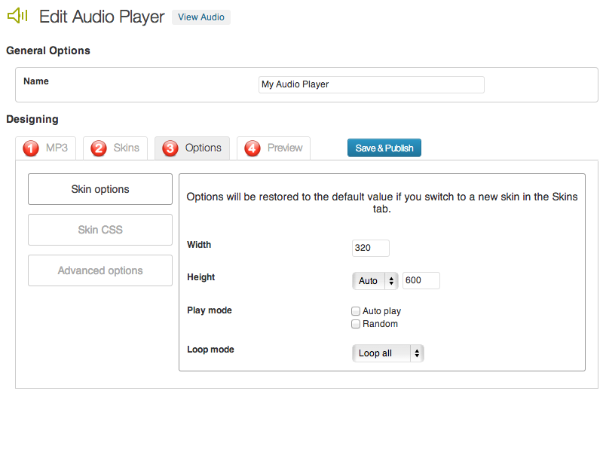603x452 pixels.
Task: Click the Name field containing My Audio Player
Action: [371, 84]
